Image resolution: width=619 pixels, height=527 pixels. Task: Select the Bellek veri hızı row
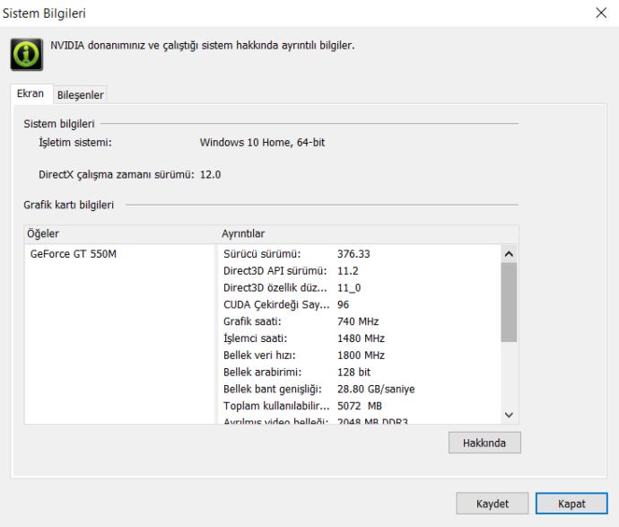(359, 356)
